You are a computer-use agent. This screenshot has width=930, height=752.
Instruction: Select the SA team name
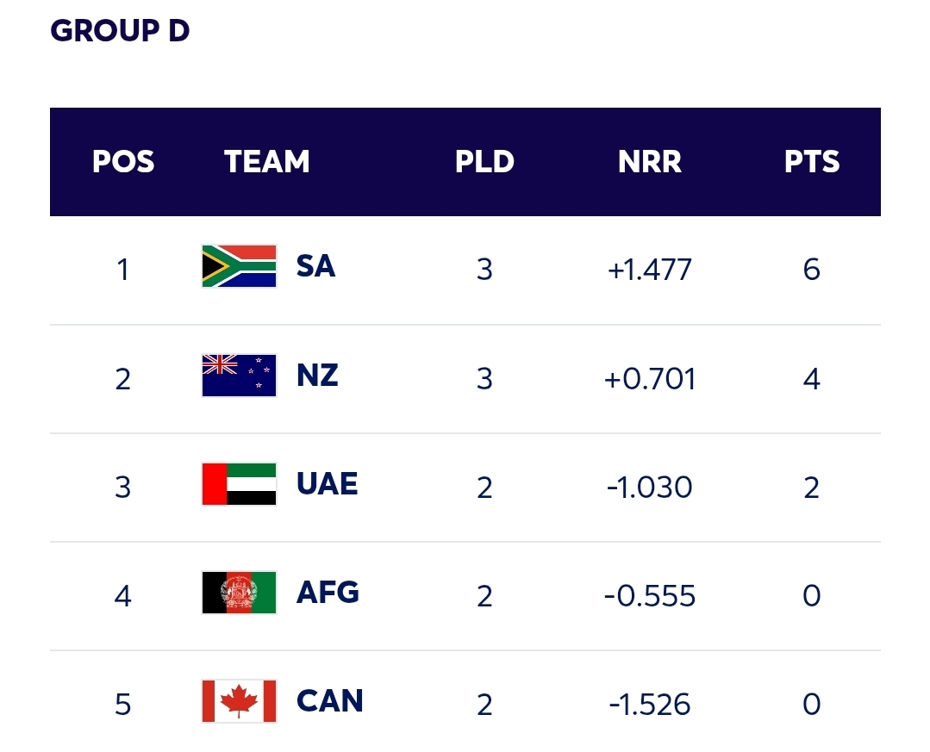(x=315, y=266)
